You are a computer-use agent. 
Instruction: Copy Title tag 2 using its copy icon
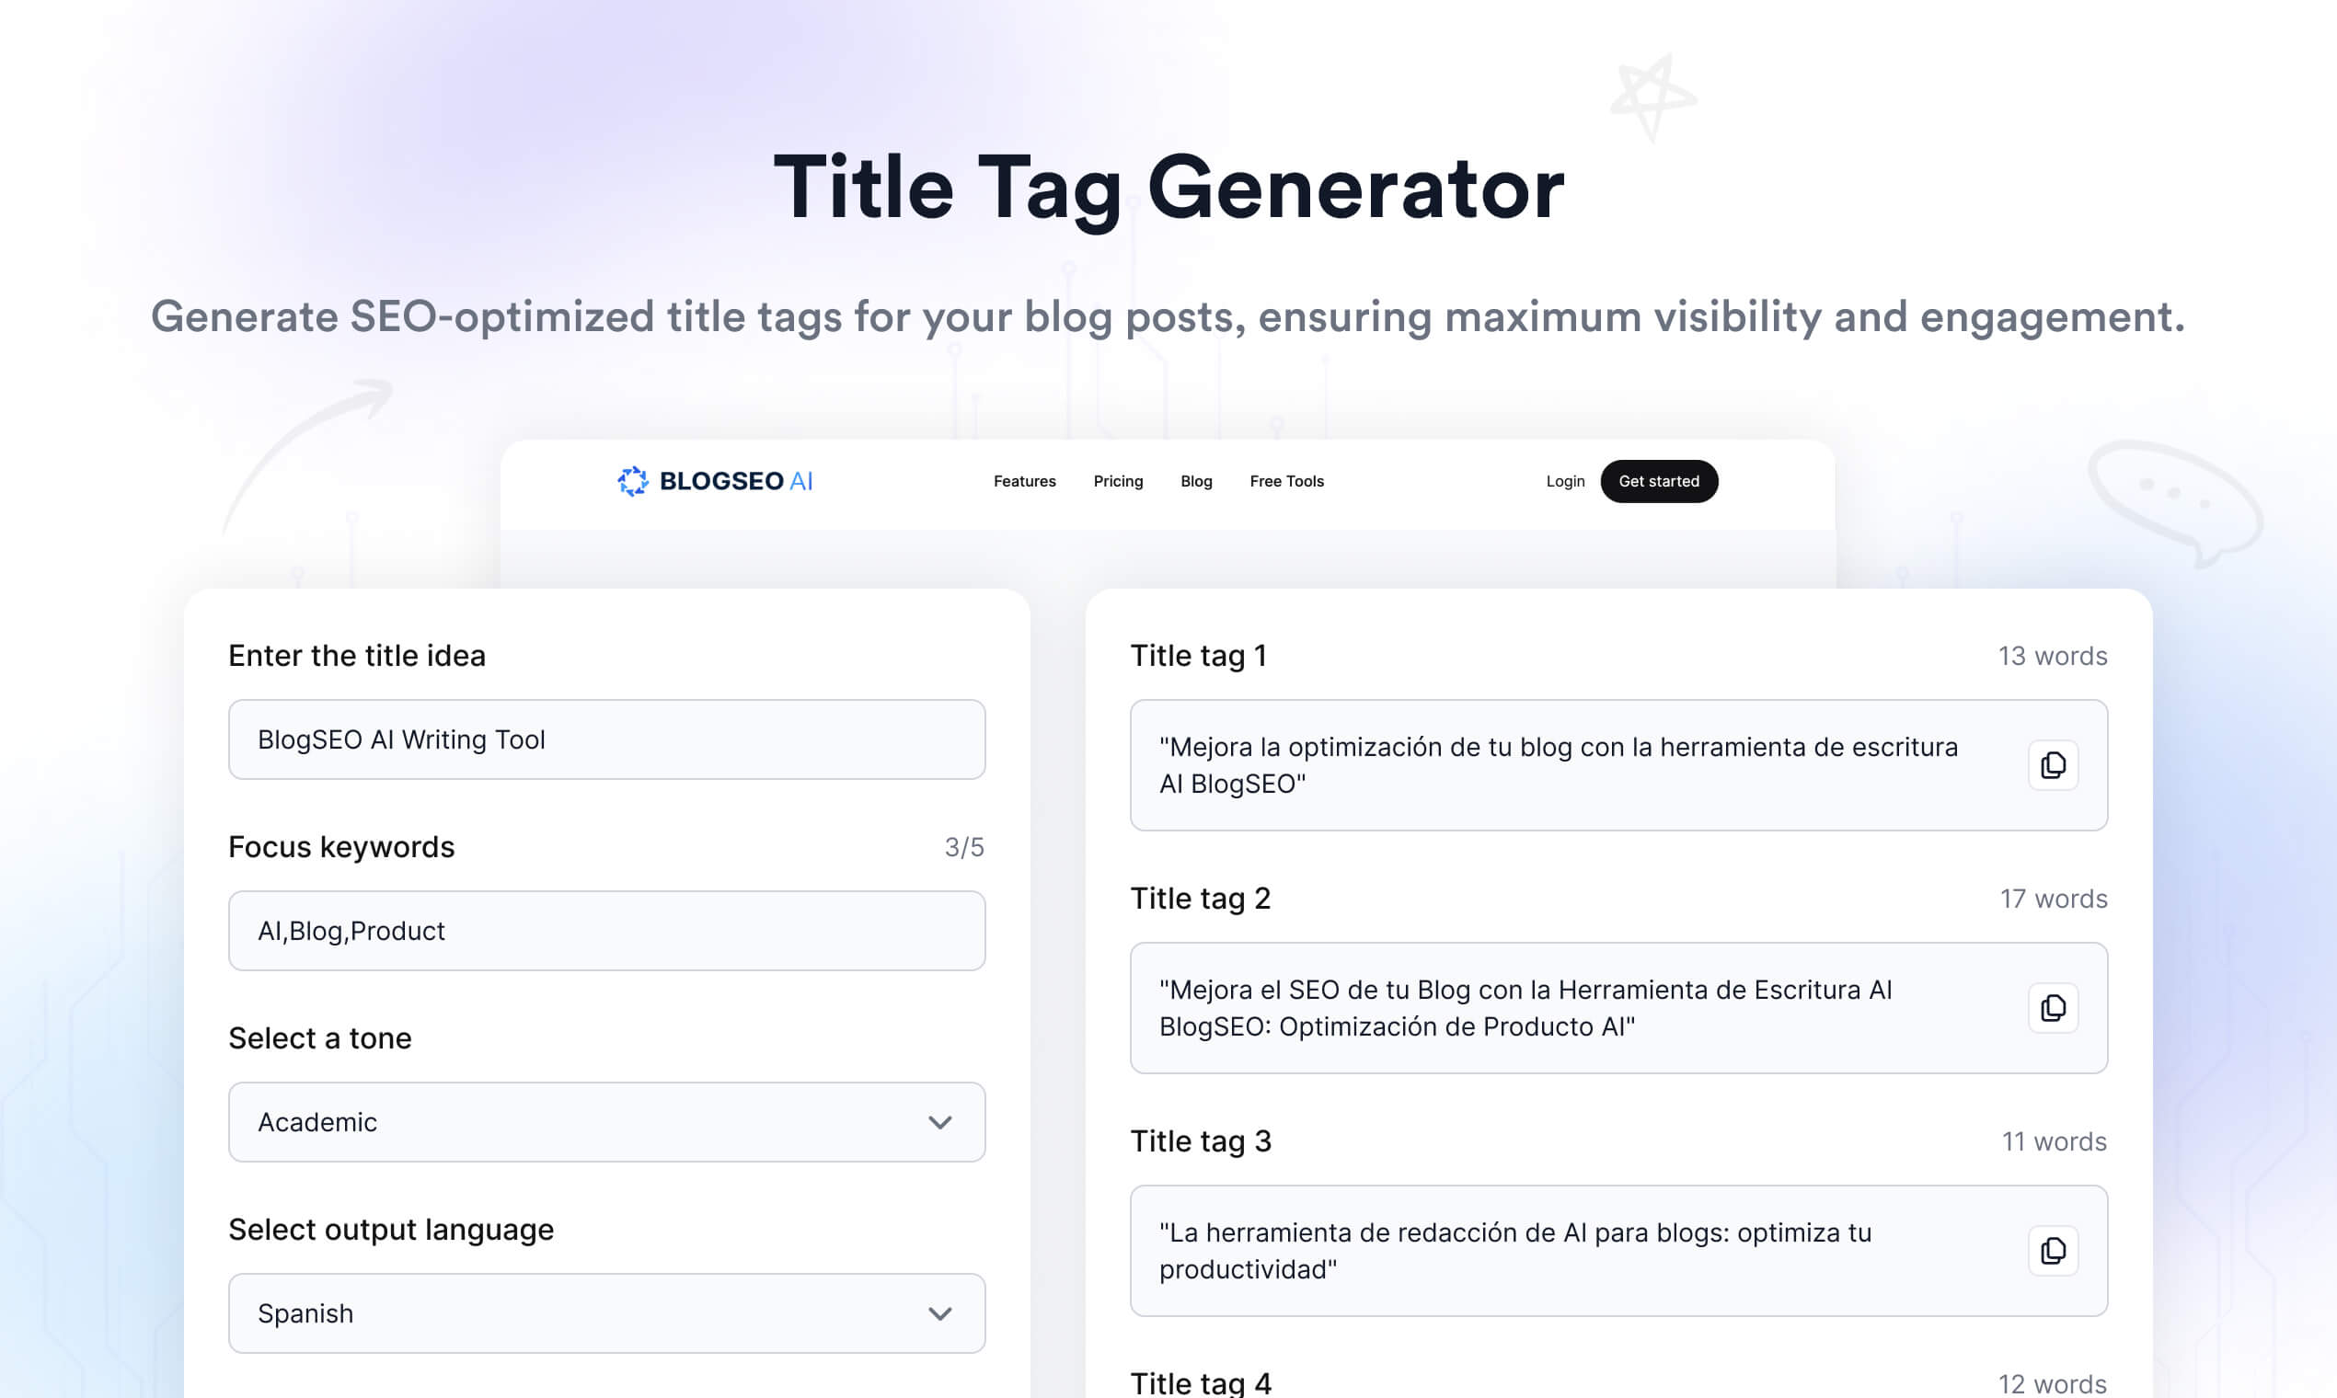[2053, 1008]
